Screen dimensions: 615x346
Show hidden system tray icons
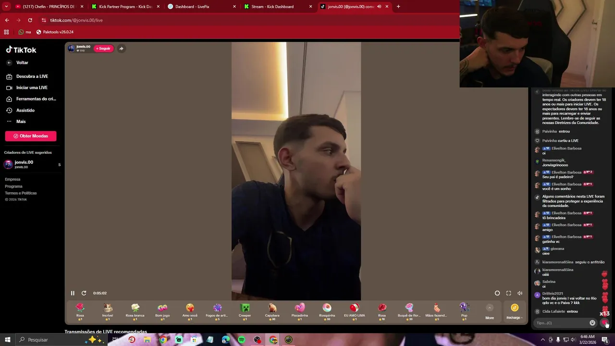[543, 340]
